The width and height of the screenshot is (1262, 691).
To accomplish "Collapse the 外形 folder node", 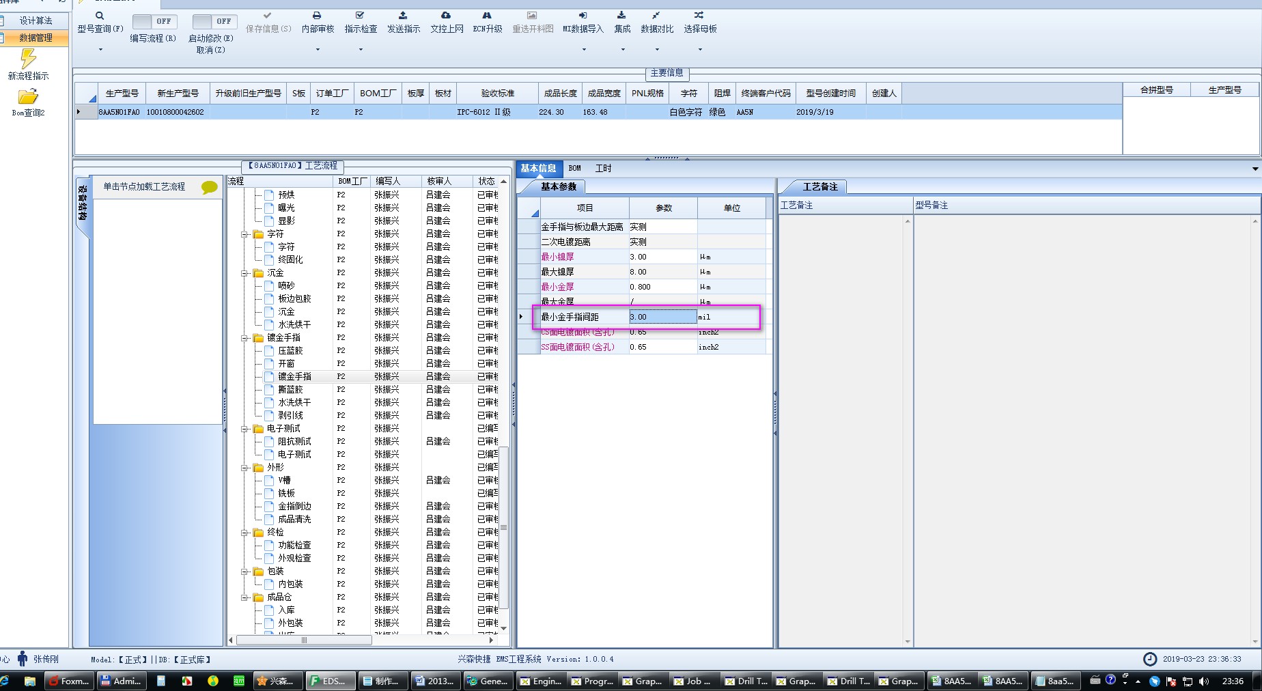I will pyautogui.click(x=245, y=468).
